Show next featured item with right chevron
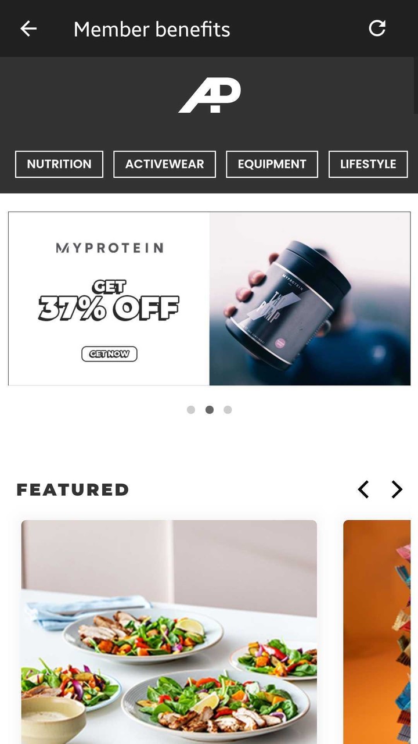This screenshot has height=744, width=418. click(397, 489)
